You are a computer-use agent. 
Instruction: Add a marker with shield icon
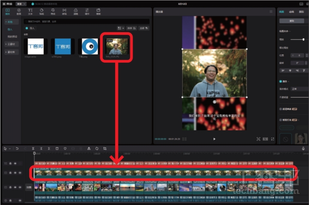(65, 148)
